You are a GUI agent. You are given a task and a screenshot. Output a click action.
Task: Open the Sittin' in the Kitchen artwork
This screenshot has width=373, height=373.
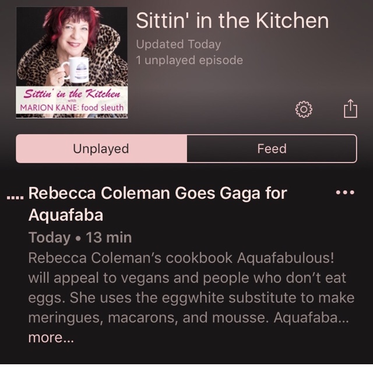click(x=72, y=62)
